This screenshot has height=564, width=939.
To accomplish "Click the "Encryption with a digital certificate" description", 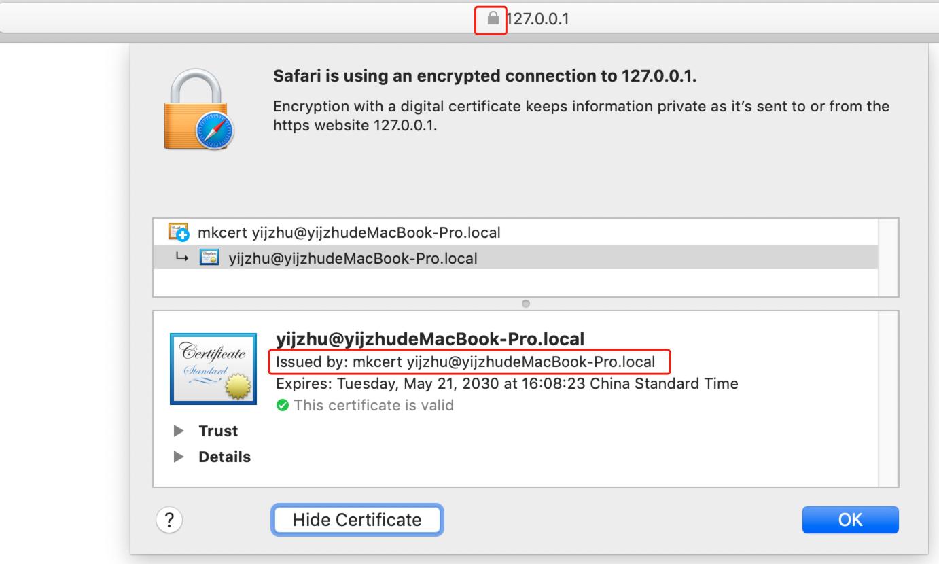I will [581, 116].
